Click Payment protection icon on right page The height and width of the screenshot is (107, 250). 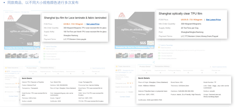click(159, 53)
